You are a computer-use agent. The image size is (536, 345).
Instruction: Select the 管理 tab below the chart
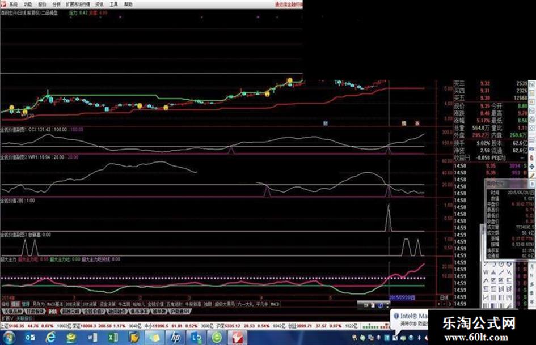click(26, 304)
